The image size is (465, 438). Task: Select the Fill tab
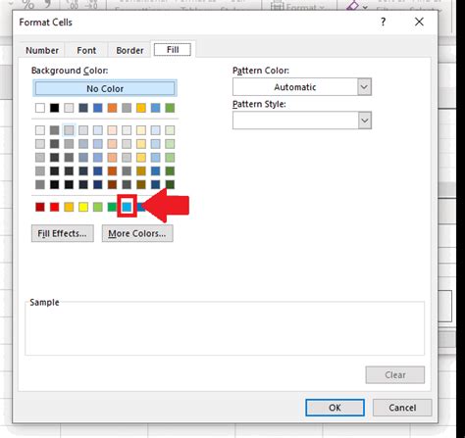point(173,50)
